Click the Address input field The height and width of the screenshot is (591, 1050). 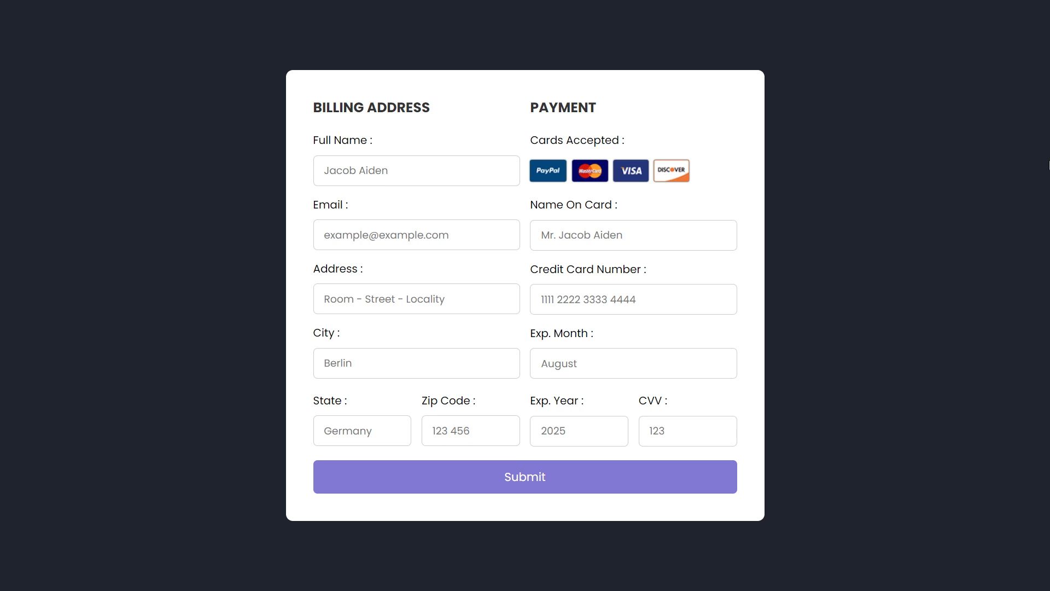coord(416,299)
